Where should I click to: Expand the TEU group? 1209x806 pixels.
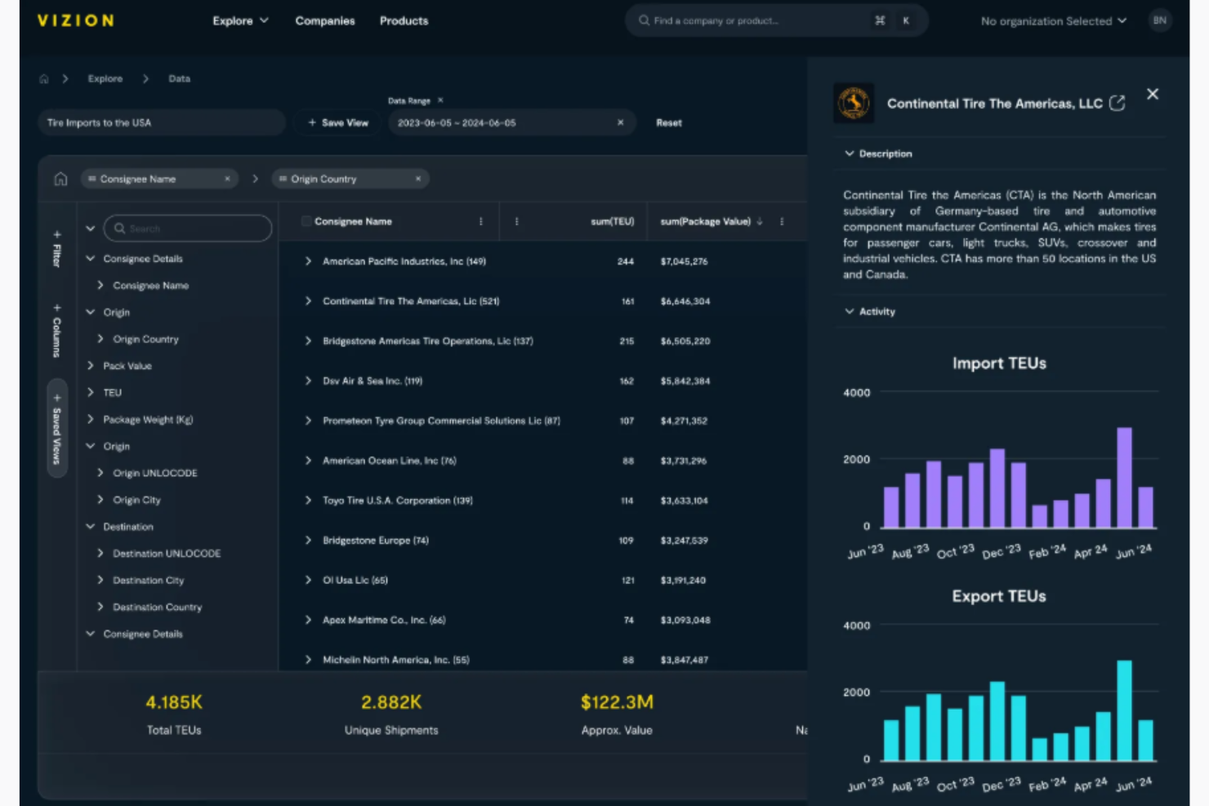[91, 393]
